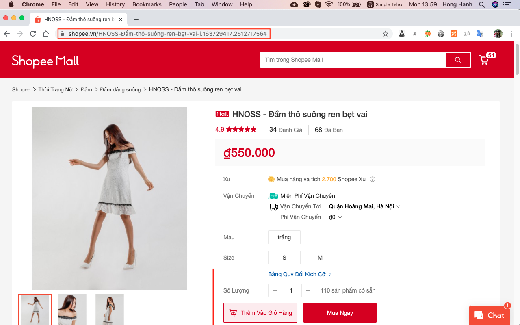Open Chrome three-dot menu
The image size is (520, 325).
511,34
